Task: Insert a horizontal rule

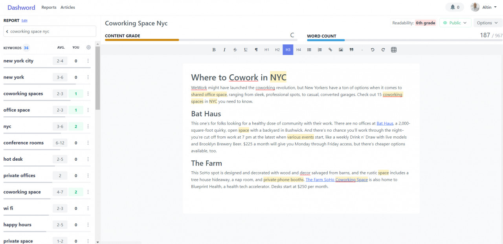Action: click(x=362, y=50)
